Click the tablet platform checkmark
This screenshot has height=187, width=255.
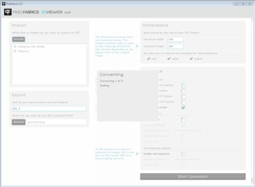point(169,58)
